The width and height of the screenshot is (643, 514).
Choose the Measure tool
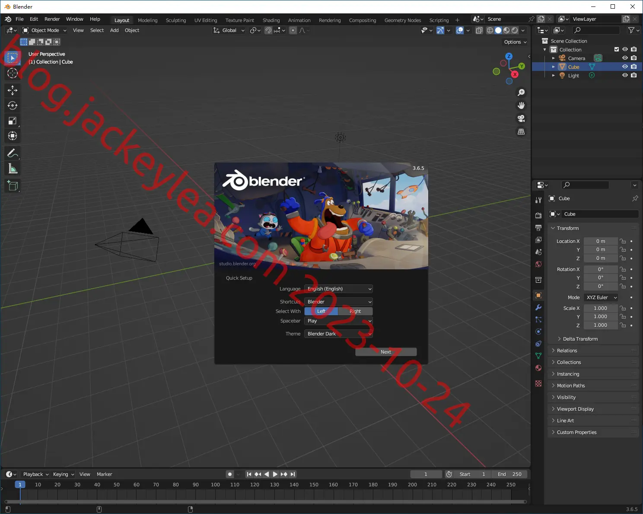[x=13, y=169]
